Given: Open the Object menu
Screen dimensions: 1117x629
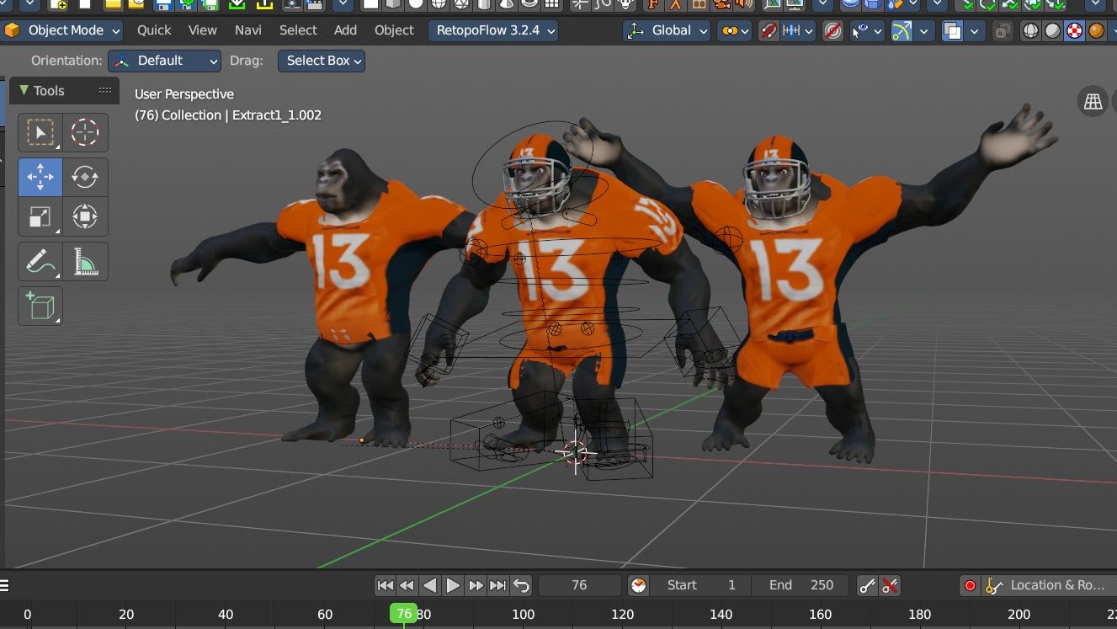Looking at the screenshot, I should pyautogui.click(x=394, y=30).
